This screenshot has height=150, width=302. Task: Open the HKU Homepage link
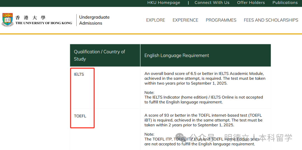coord(164,3)
